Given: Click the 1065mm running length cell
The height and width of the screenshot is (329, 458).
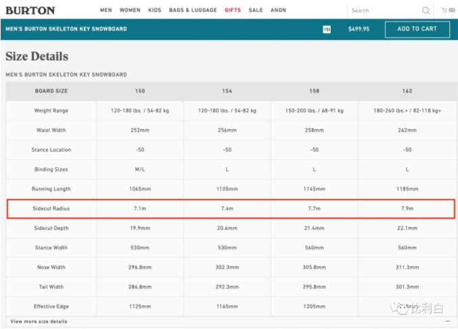Looking at the screenshot, I should 140,189.
